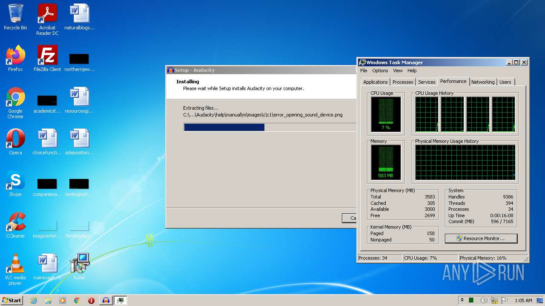
Task: Switch to the Networking tab
Action: 483,82
